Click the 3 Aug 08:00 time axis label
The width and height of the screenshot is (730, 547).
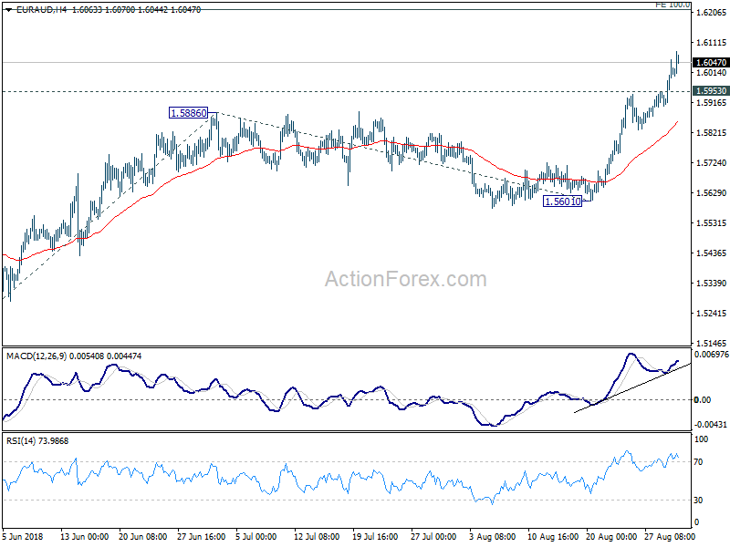(x=492, y=536)
